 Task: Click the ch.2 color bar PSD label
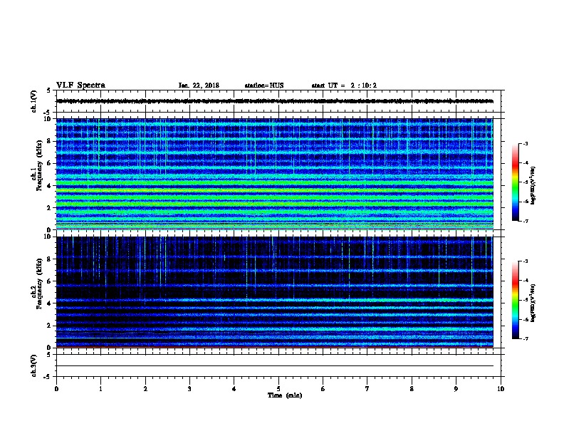(x=533, y=303)
